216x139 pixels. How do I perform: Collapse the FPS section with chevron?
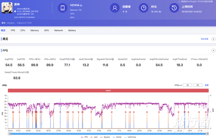(x=213, y=50)
